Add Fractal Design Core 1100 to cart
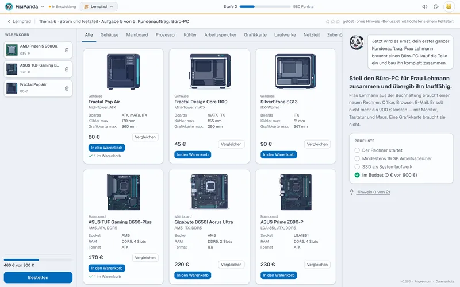This screenshot has width=460, height=287. (193, 154)
